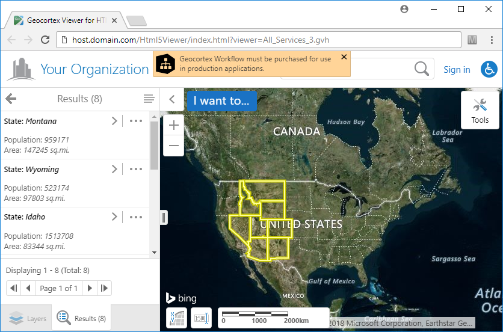Go back from the Results list
The height and width of the screenshot is (332, 503).
click(11, 99)
